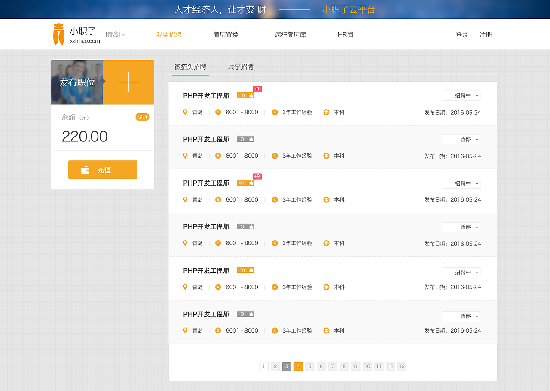
Task: Switch to the HR圈 section
Action: [345, 35]
